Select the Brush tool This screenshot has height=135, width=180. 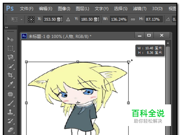coord(10,103)
